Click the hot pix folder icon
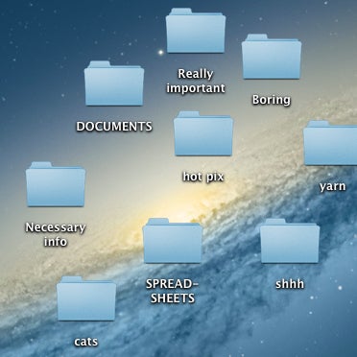The height and width of the screenshot is (357, 357). pos(203,133)
